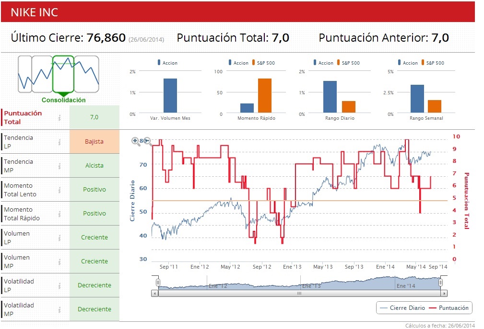The width and height of the screenshot is (484, 329).
Task: Click the left handle of the range navigator
Action: [158, 283]
